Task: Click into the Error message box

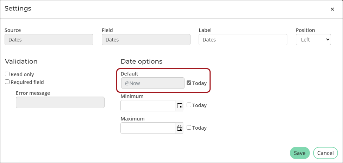Action: pos(60,102)
